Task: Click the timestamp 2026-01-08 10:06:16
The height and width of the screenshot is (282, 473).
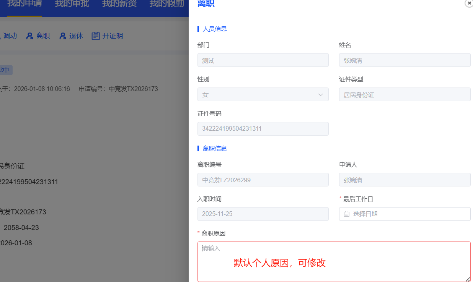Action: [x=42, y=89]
